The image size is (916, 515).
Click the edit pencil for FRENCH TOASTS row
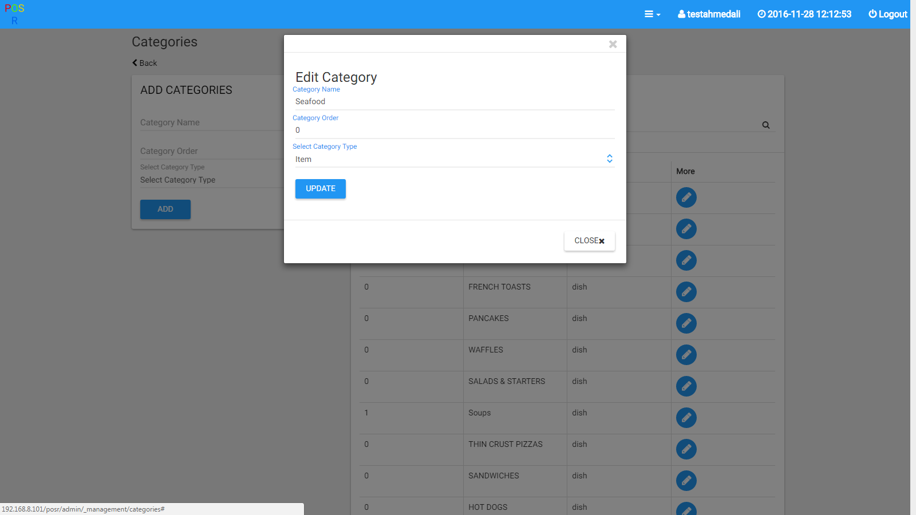pyautogui.click(x=686, y=292)
